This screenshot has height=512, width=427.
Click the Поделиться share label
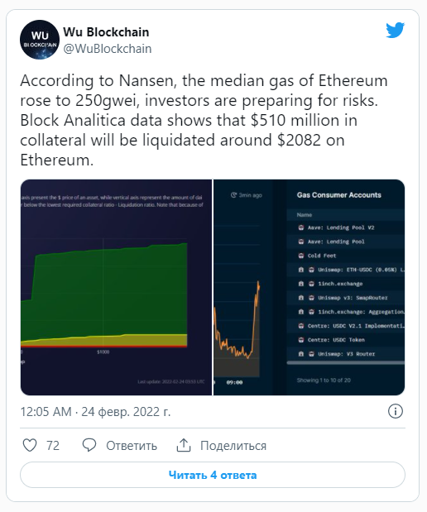tap(233, 446)
